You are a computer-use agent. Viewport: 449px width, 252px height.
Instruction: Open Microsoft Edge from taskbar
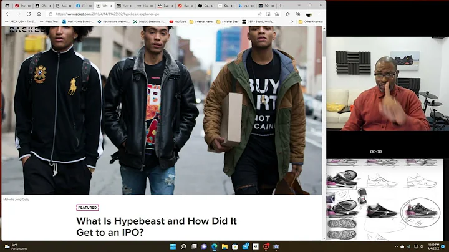(214, 246)
